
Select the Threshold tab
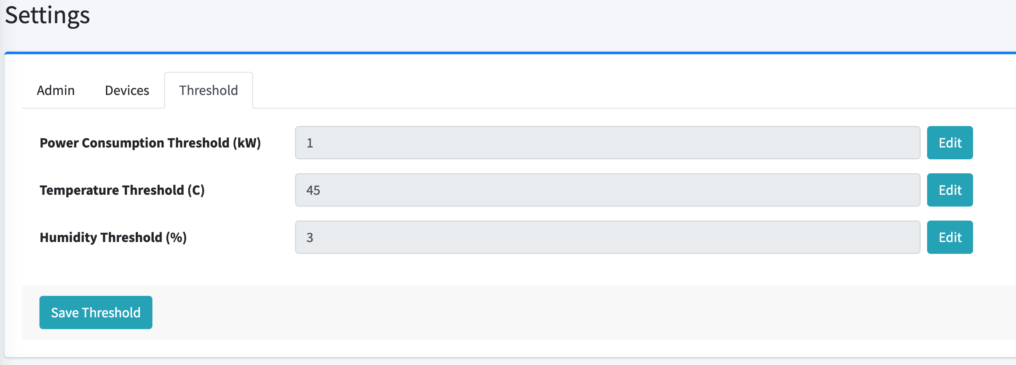click(x=208, y=90)
